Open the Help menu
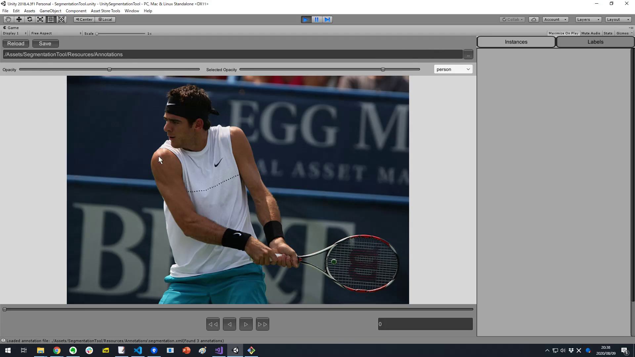The height and width of the screenshot is (357, 635). [x=148, y=11]
